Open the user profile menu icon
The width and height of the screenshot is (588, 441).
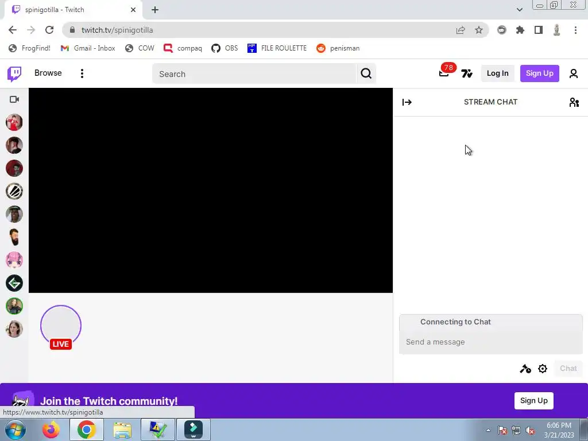(574, 73)
